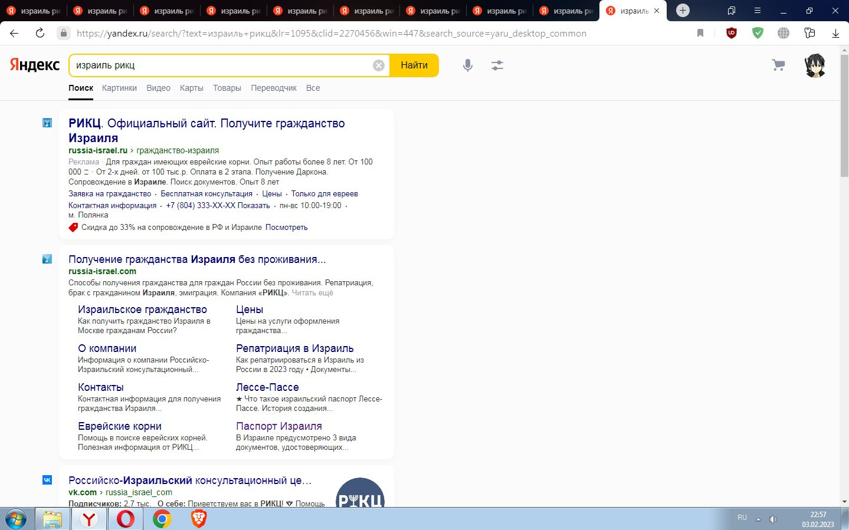Open the volume speaker tray icon

pos(773,519)
